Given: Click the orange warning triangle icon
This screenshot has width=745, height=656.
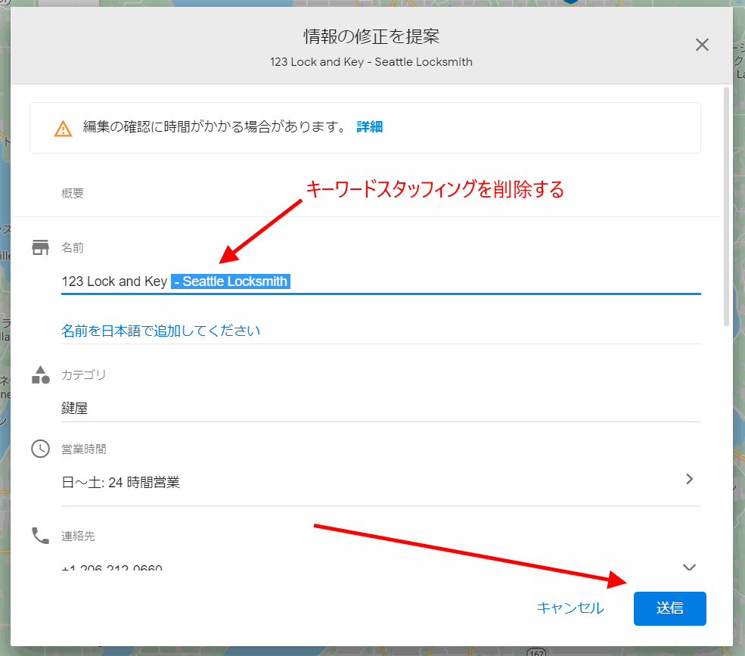Looking at the screenshot, I should 64,129.
